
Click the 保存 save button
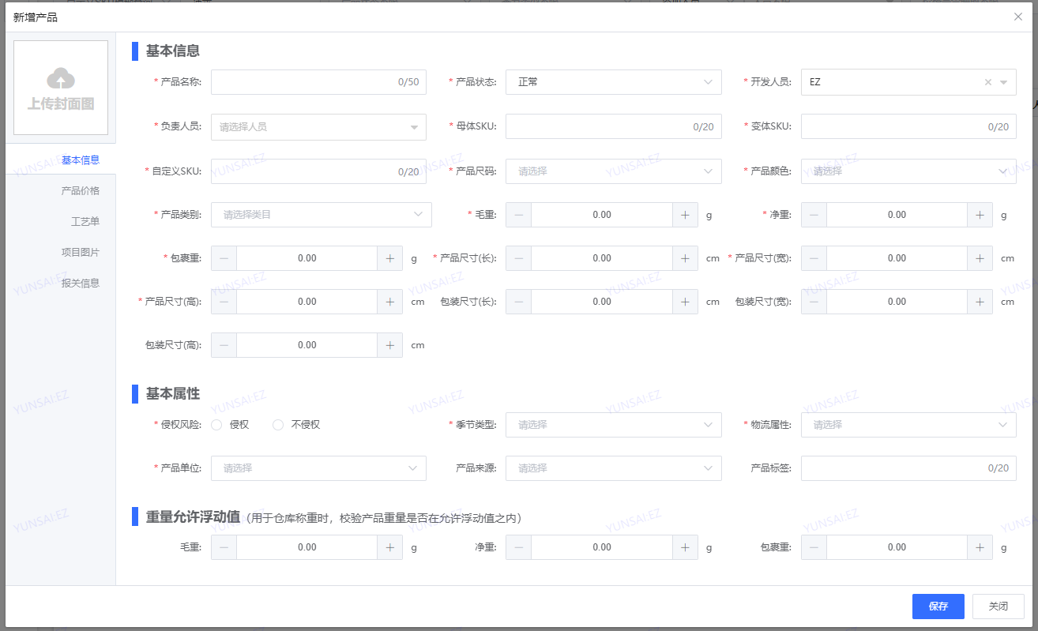(938, 607)
